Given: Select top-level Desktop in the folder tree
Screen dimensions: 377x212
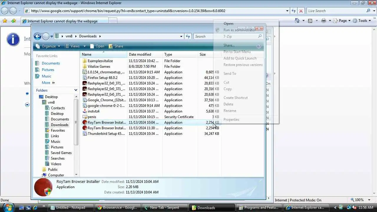Looking at the screenshot, I should (x=51, y=97).
